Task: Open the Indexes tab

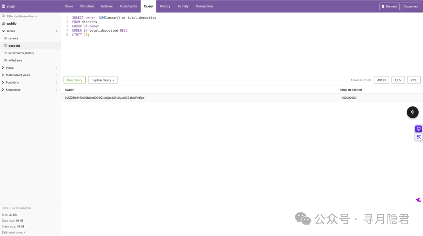Action: click(x=107, y=6)
